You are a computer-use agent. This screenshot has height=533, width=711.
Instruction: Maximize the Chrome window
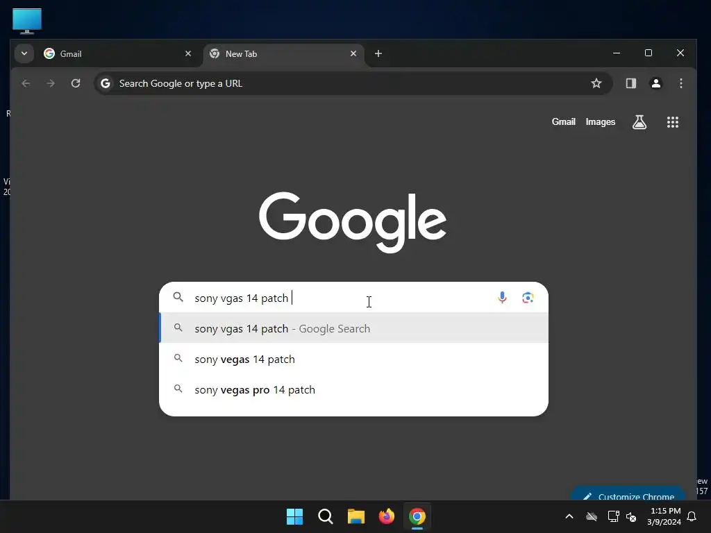(649, 53)
